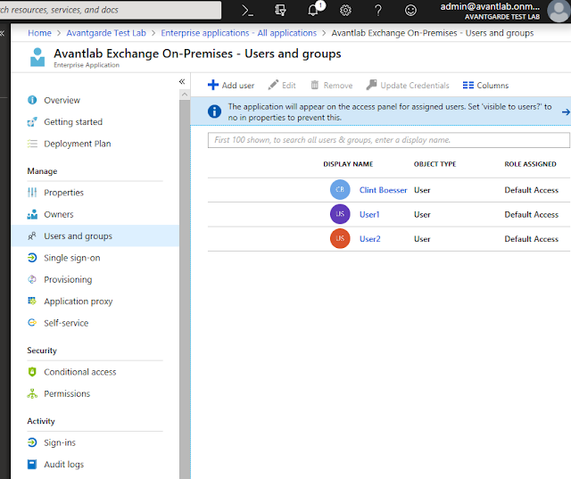Open account avatar menu

559,11
